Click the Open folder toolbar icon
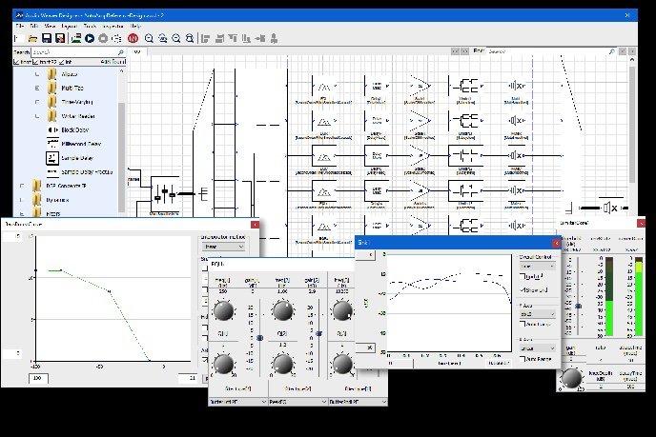This screenshot has width=656, height=437. [32, 38]
